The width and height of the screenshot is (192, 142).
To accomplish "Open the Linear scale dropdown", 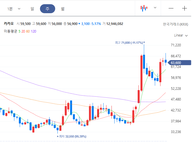I will coord(181,35).
